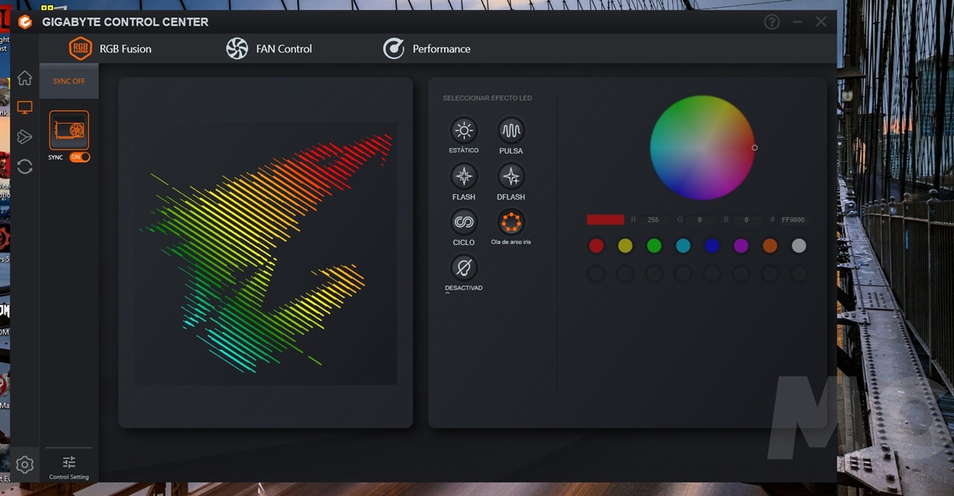This screenshot has width=954, height=496.
Task: Pick the green preset color swatch
Action: tap(654, 246)
